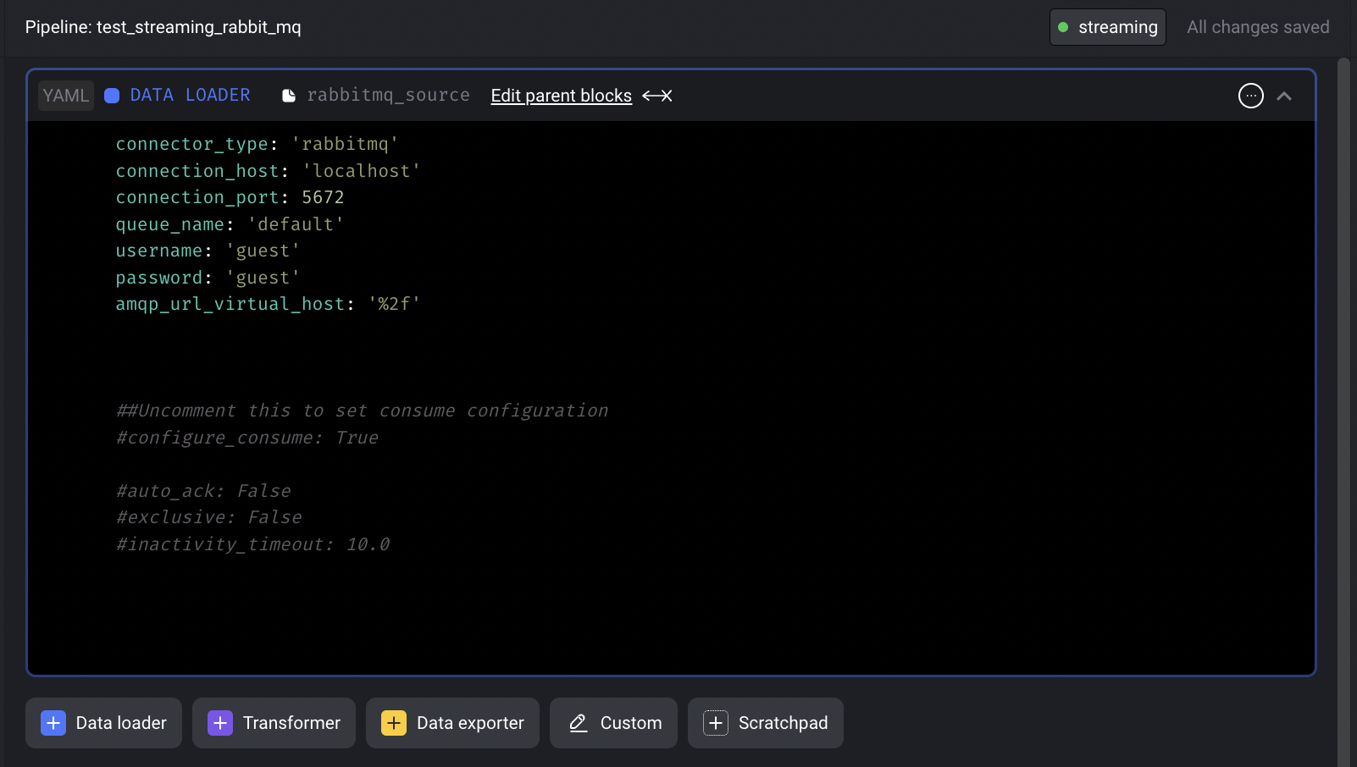Add a new Data exporter block

(x=452, y=723)
